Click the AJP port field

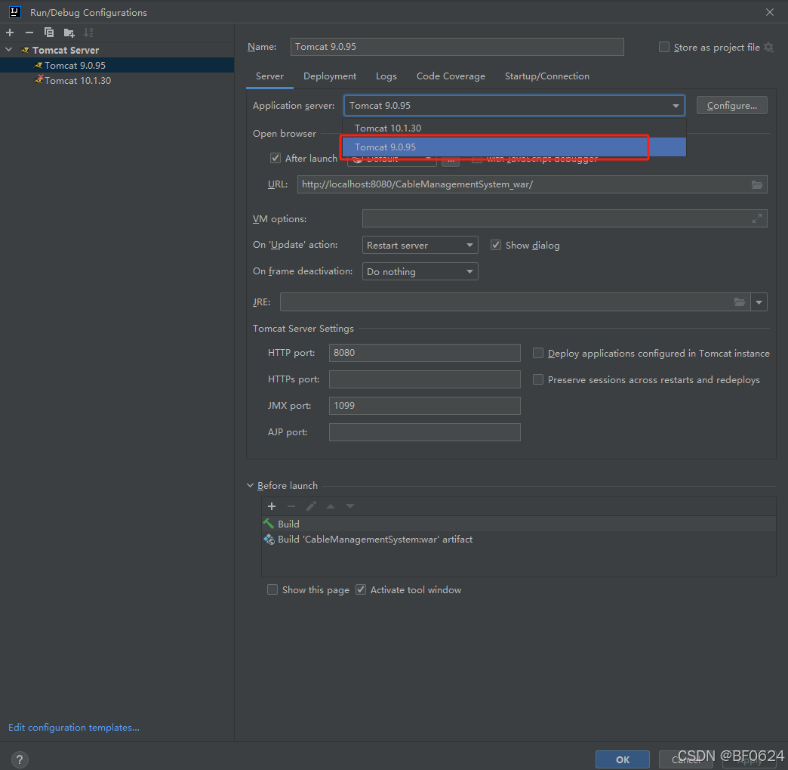(425, 432)
